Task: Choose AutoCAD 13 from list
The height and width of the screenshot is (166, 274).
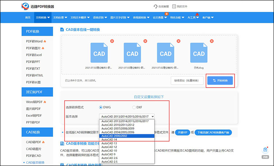Action: point(127,143)
